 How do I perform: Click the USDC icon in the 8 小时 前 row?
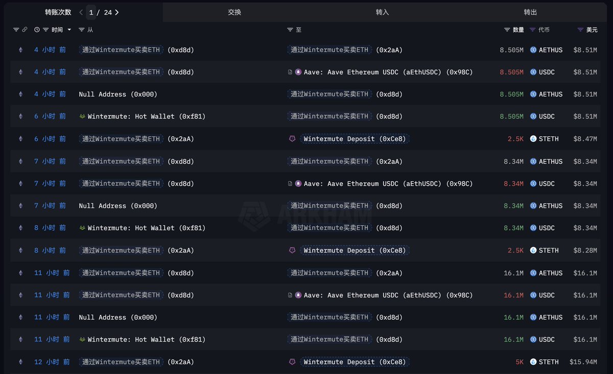click(533, 228)
